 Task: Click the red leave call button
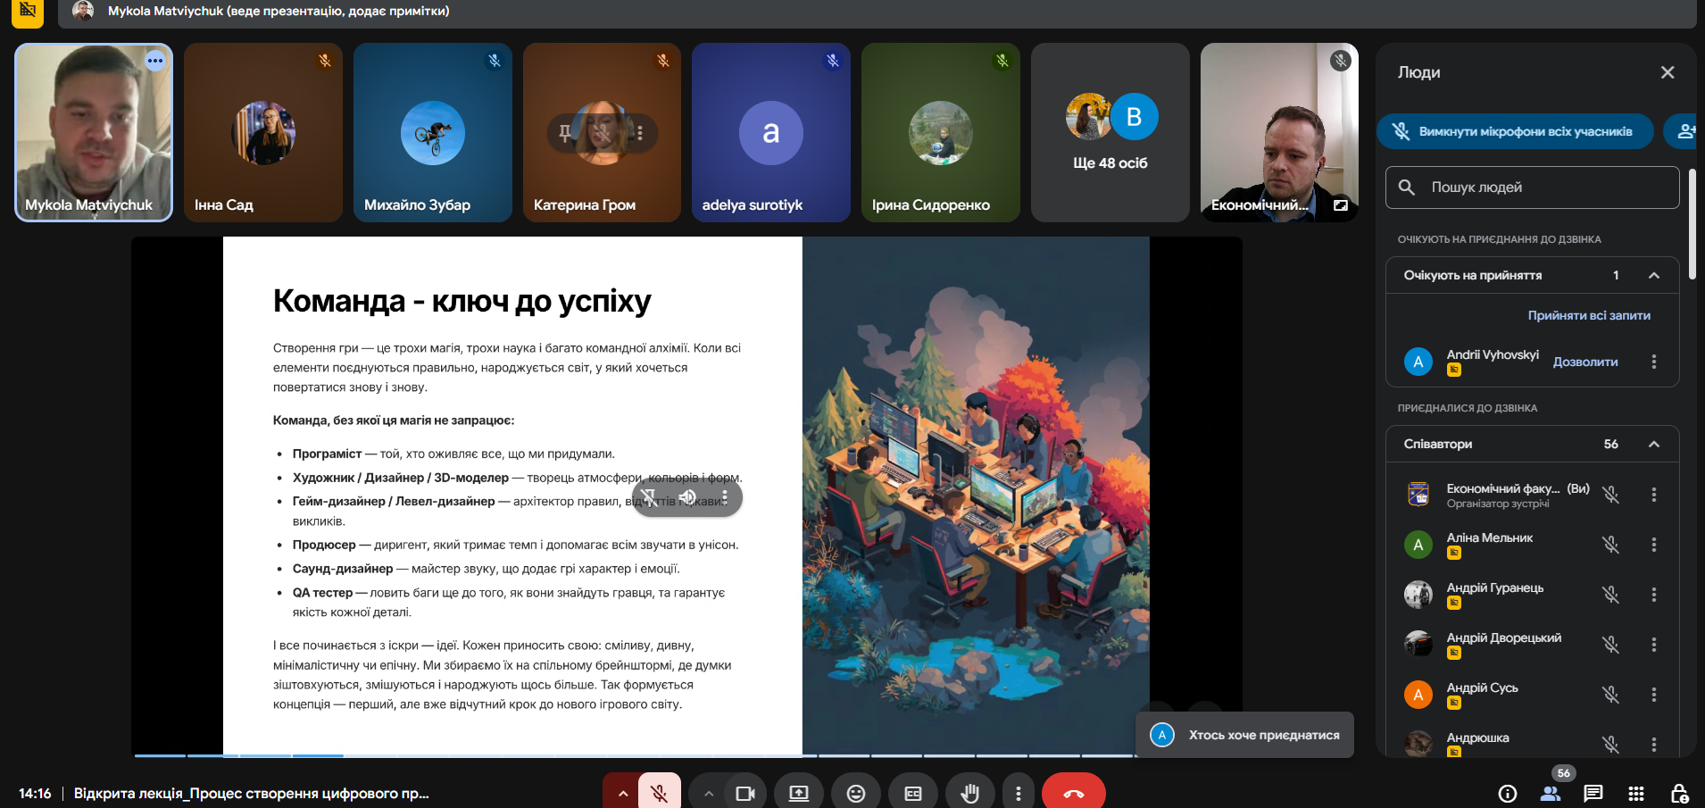(x=1073, y=793)
